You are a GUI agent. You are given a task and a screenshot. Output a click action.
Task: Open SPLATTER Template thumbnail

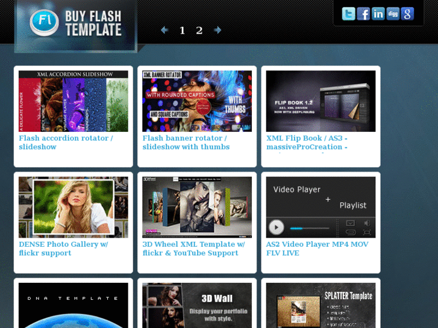(x=321, y=305)
